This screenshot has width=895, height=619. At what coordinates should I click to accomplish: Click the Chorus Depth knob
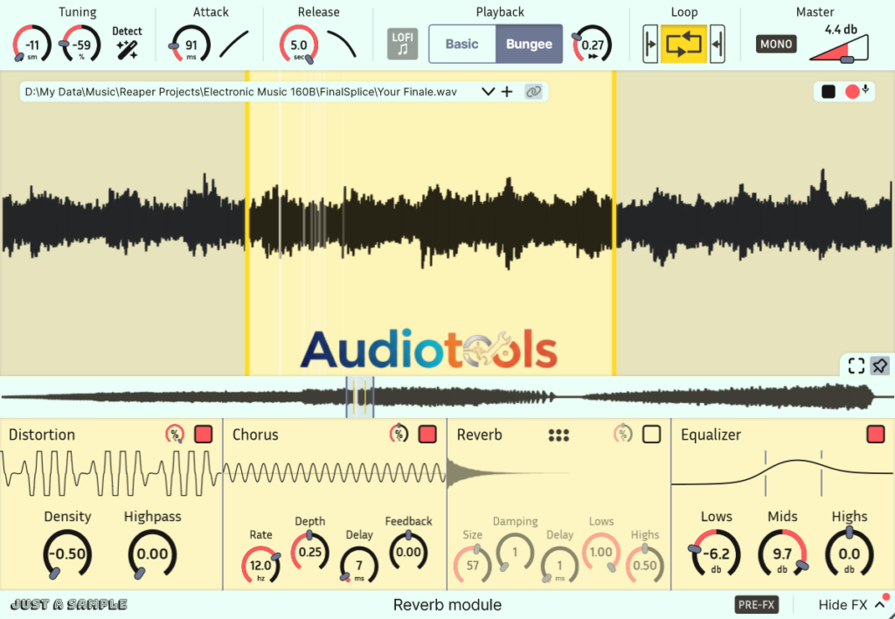(310, 552)
